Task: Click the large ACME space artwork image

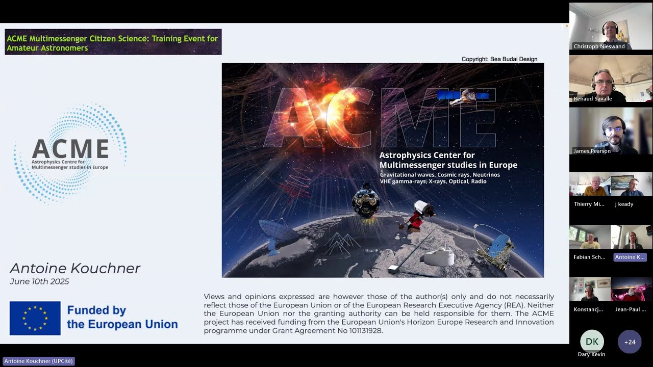Action: [x=383, y=170]
